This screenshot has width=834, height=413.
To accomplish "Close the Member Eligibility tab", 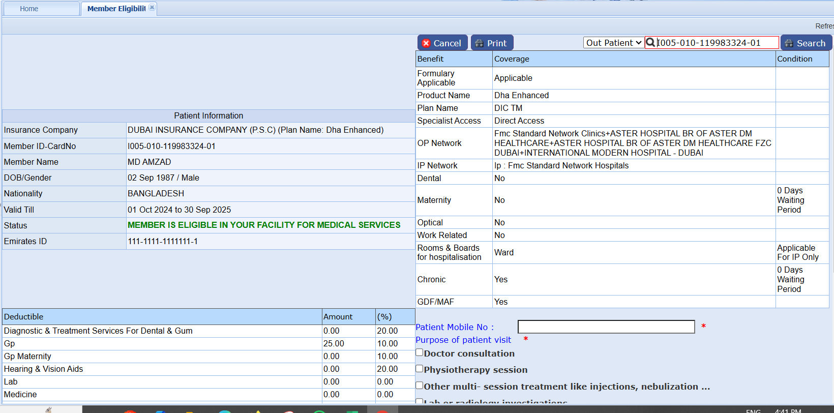I will 152,8.
